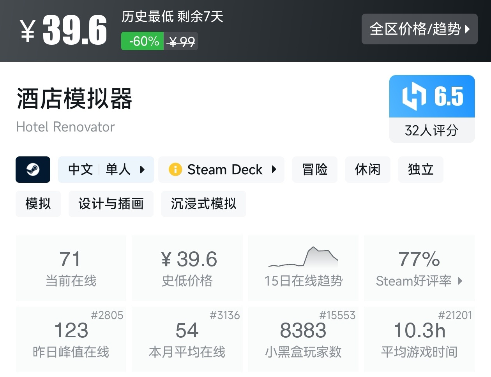The height and width of the screenshot is (377, 491).
Task: Expand Steam Deck compatibility arrow
Action: 274,170
